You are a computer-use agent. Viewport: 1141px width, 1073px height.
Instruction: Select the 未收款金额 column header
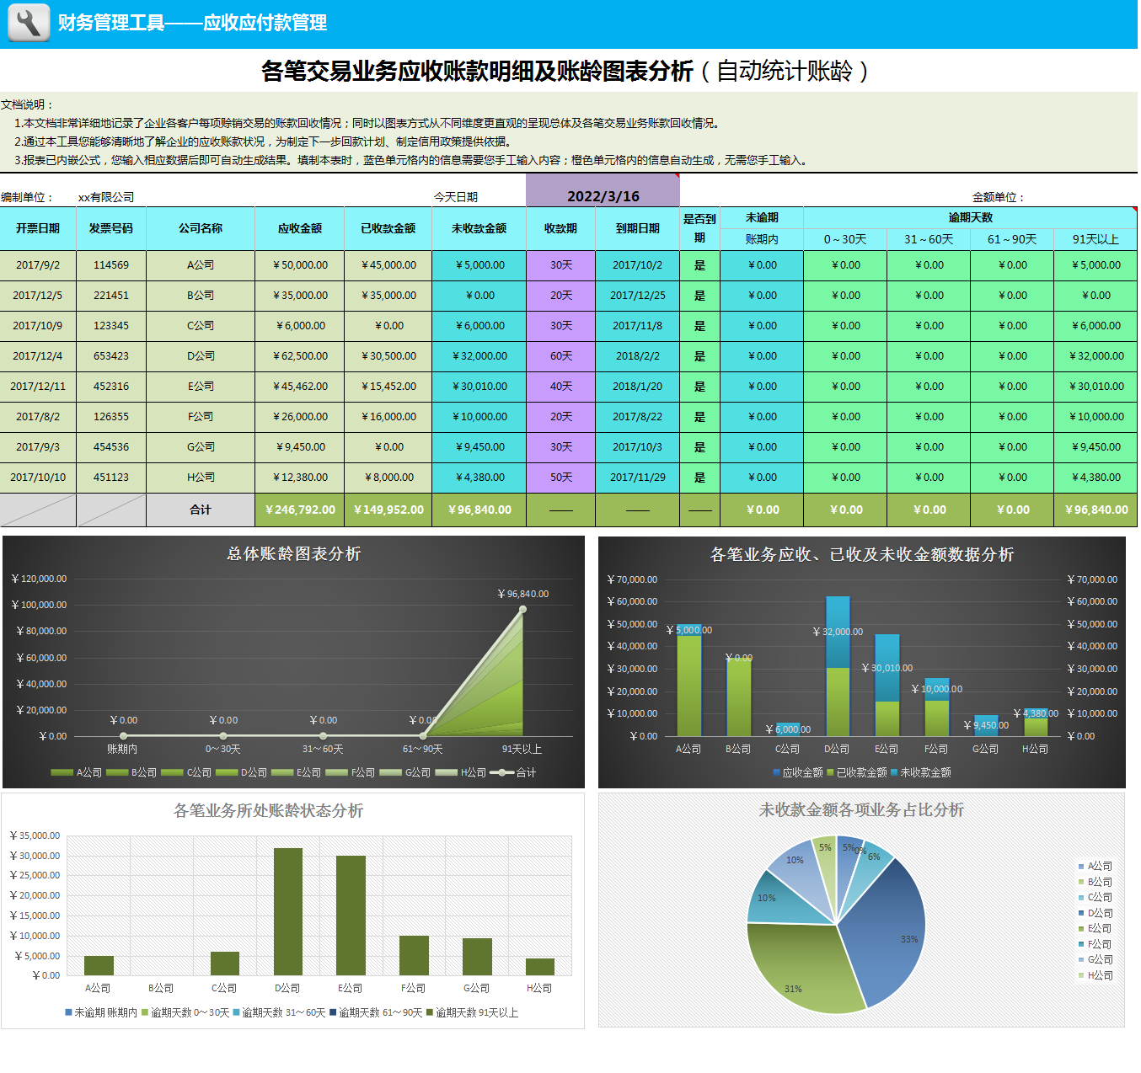click(x=479, y=228)
